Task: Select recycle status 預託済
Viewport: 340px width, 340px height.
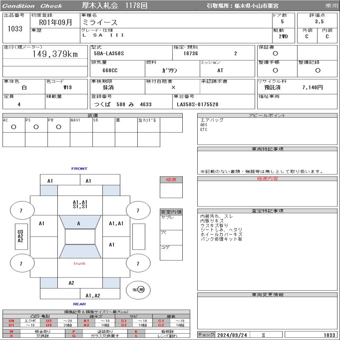Action: tap(272, 88)
